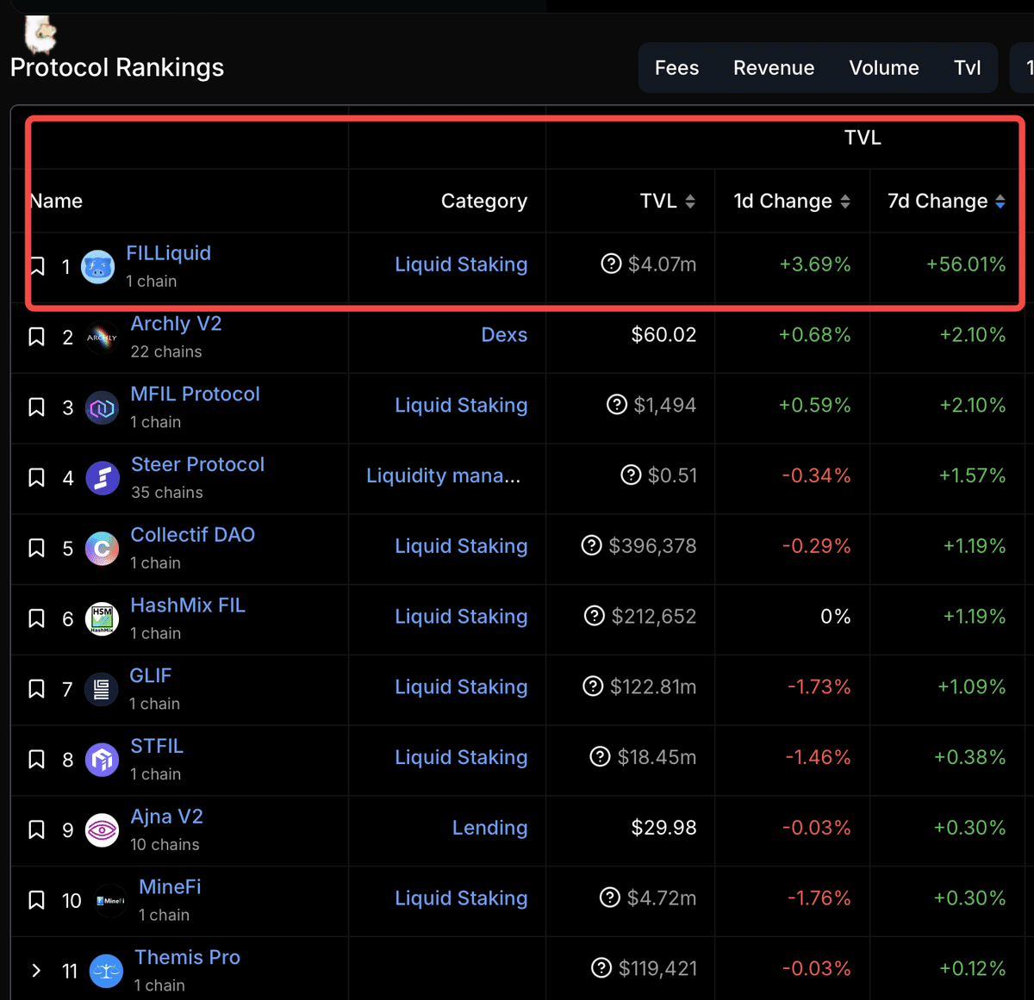Bookmark the FILLiquid protocol row

36,266
